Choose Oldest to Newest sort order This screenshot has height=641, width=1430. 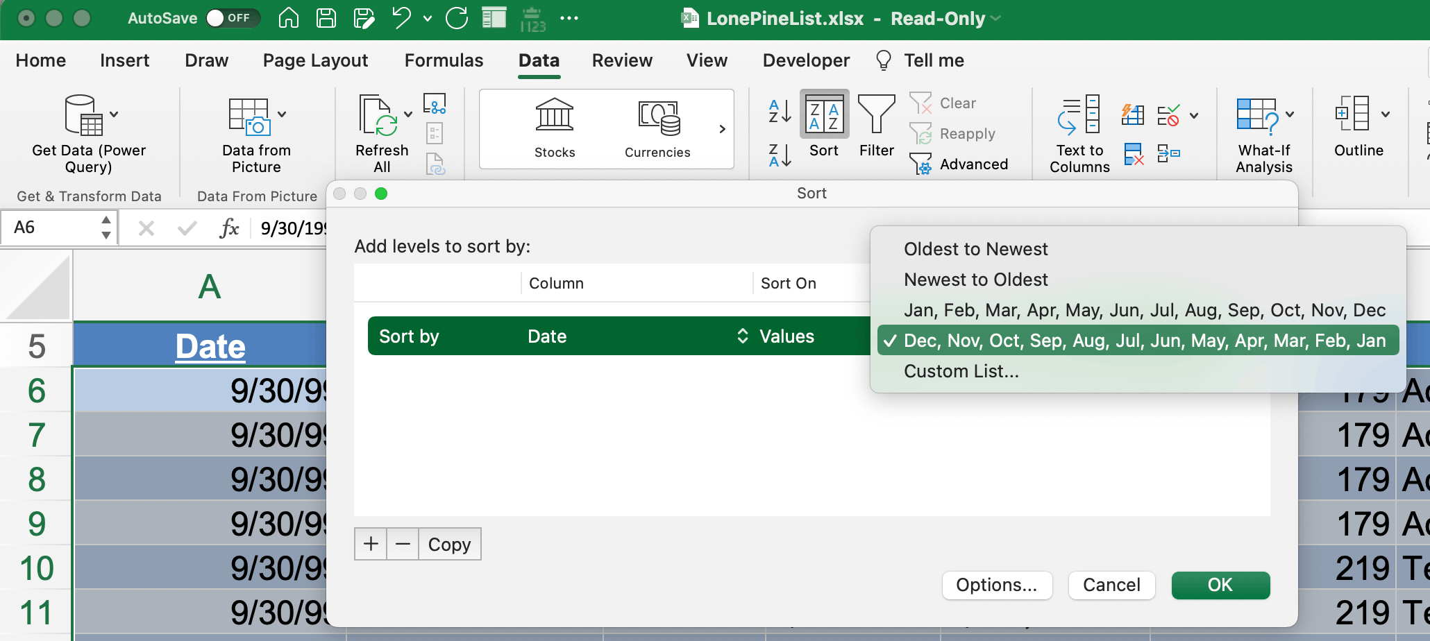pyautogui.click(x=975, y=249)
